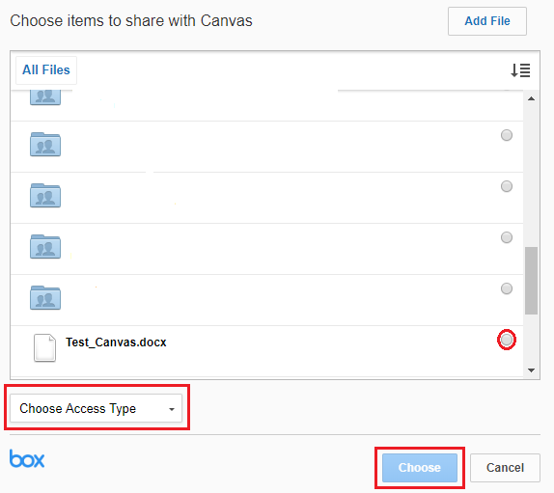Viewport: 554px width, 493px height.
Task: Click the Box logo
Action: tap(27, 458)
